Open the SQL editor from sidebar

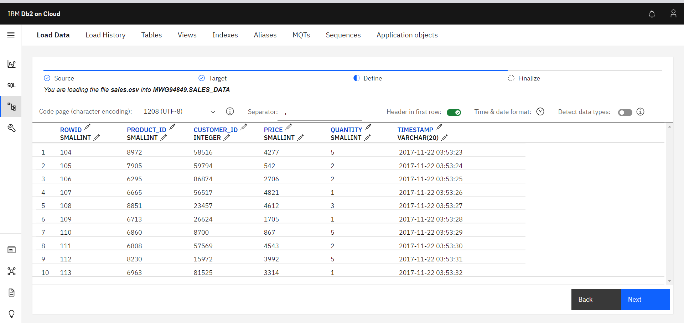point(11,85)
